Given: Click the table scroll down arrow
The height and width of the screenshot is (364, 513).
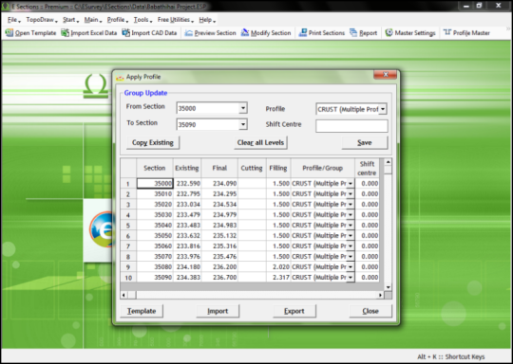Looking at the screenshot, I should tap(388, 287).
